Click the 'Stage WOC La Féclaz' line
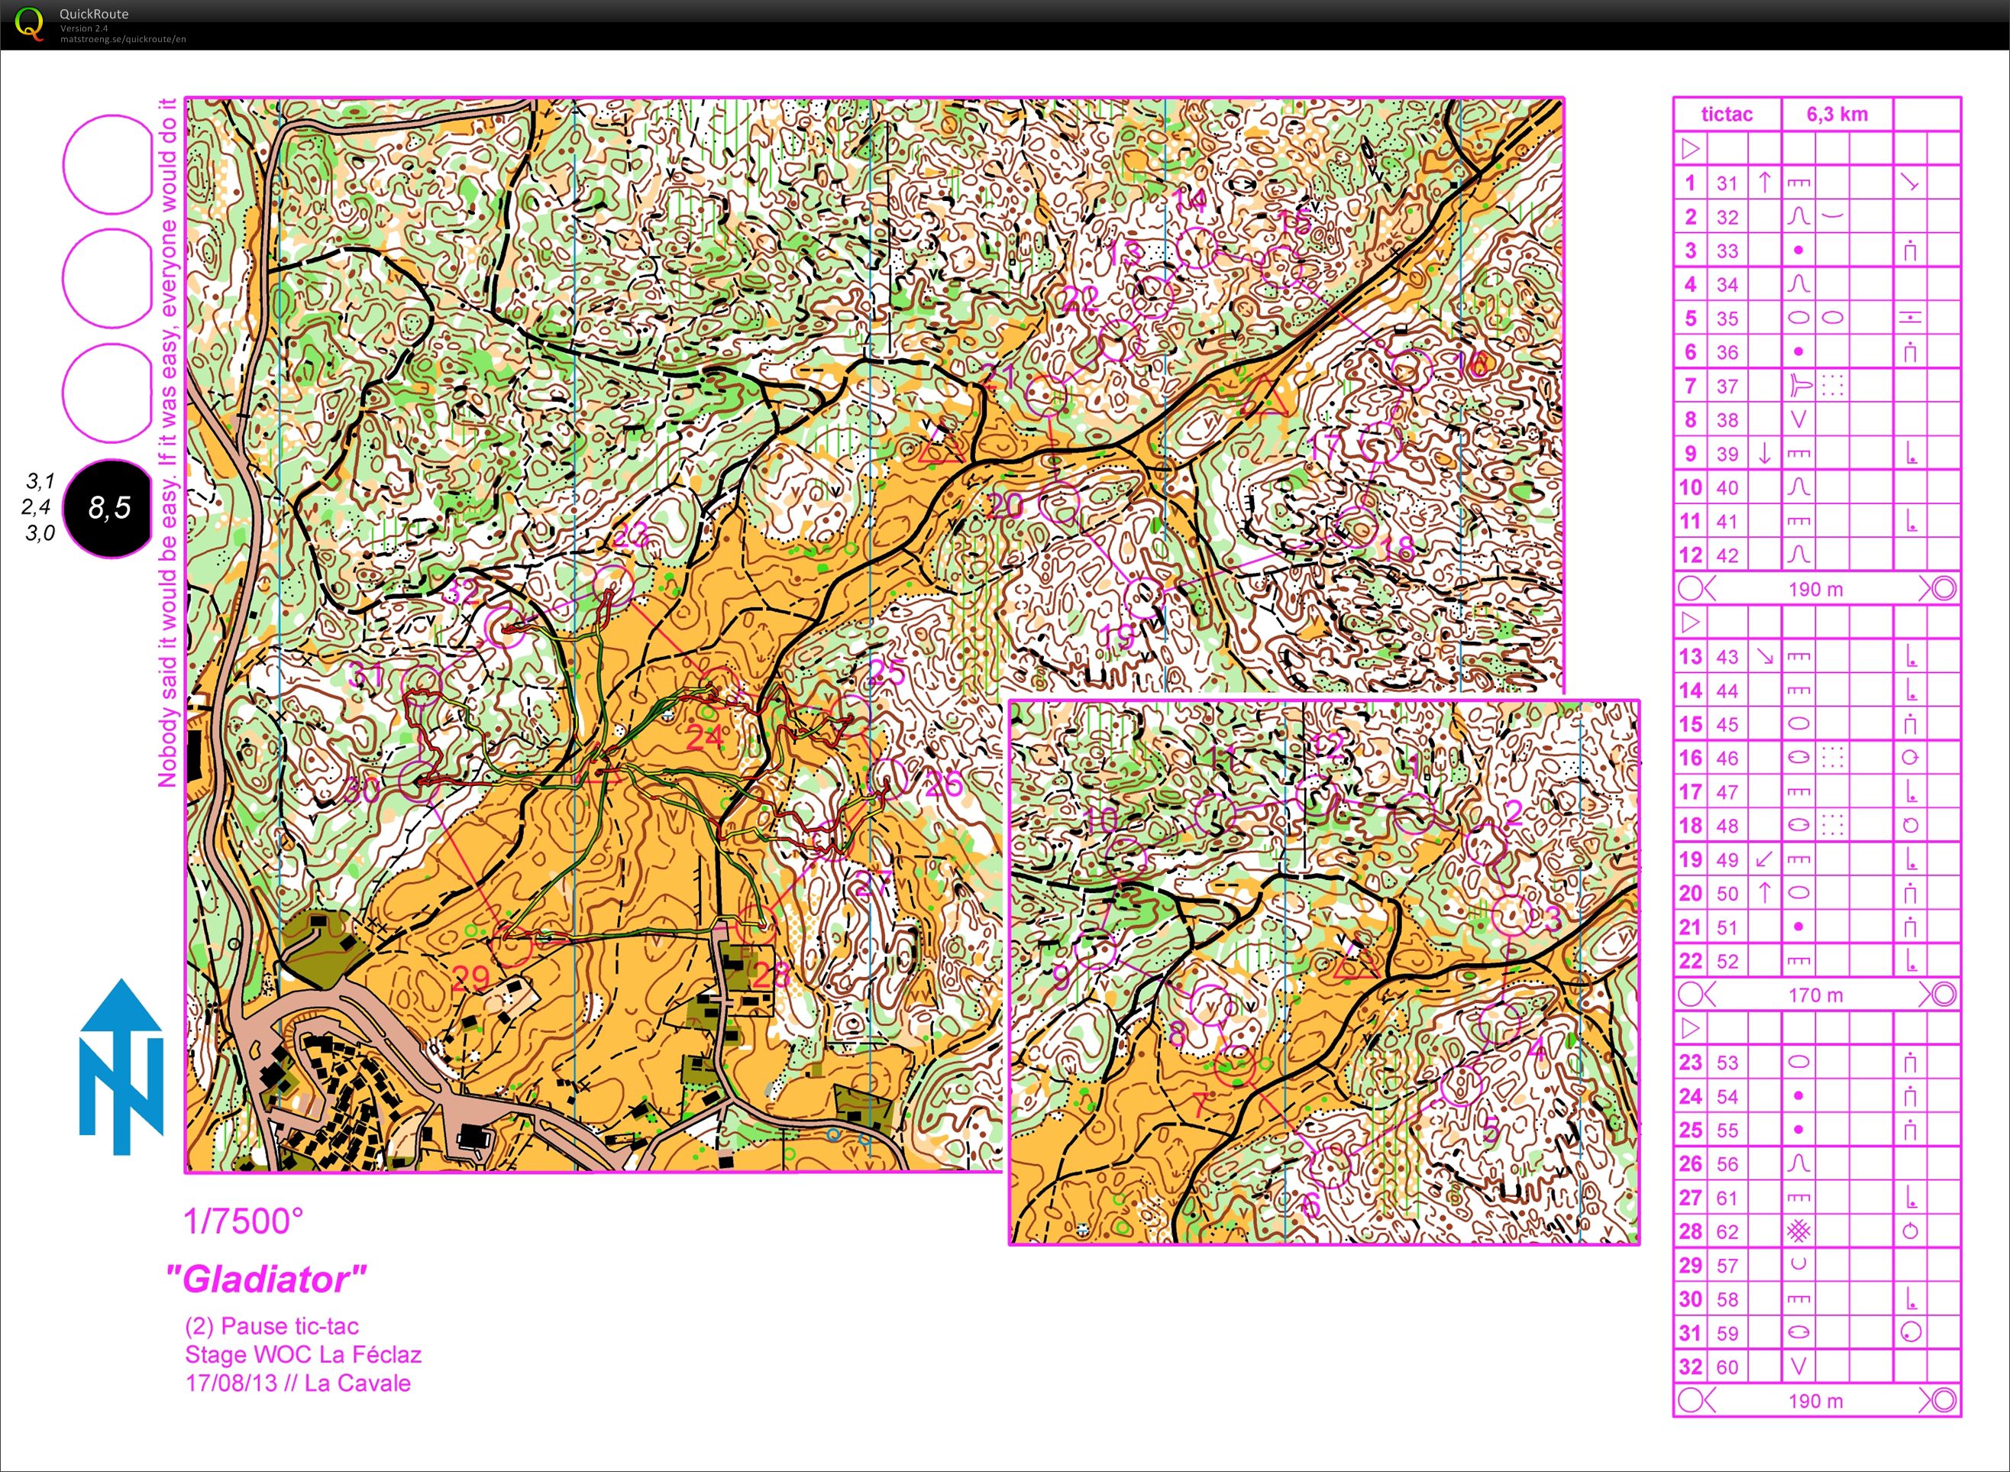The height and width of the screenshot is (1472, 2010). click(x=302, y=1354)
